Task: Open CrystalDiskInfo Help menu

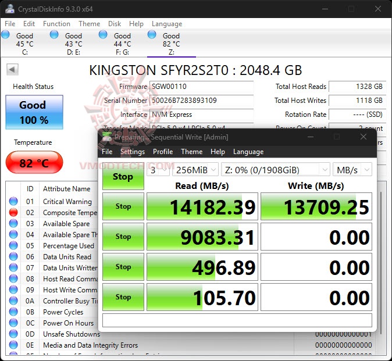Action: [136, 24]
